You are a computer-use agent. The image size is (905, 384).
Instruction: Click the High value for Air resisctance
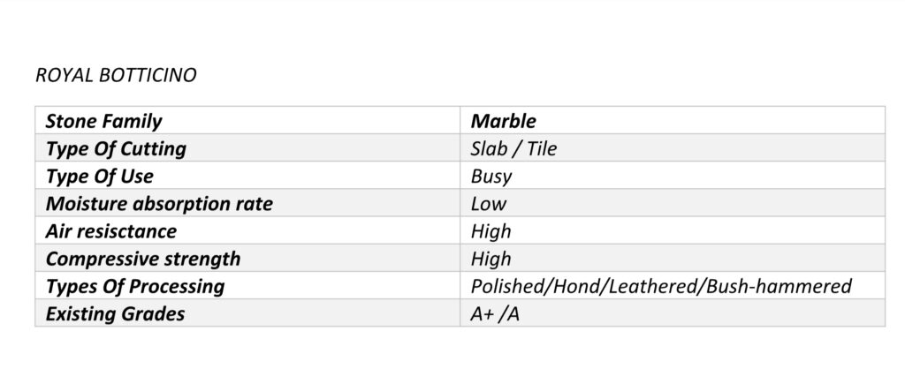pos(491,231)
